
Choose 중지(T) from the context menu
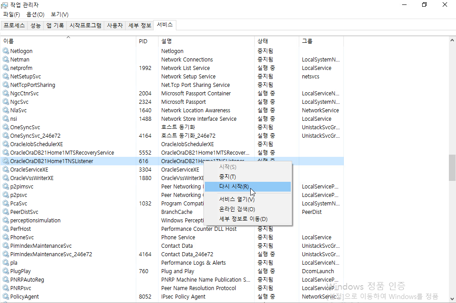[x=248, y=177]
